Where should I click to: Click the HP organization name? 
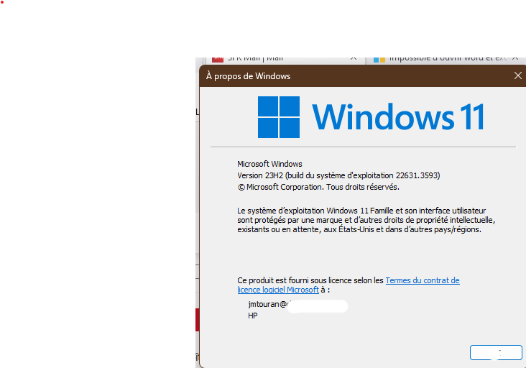(253, 316)
